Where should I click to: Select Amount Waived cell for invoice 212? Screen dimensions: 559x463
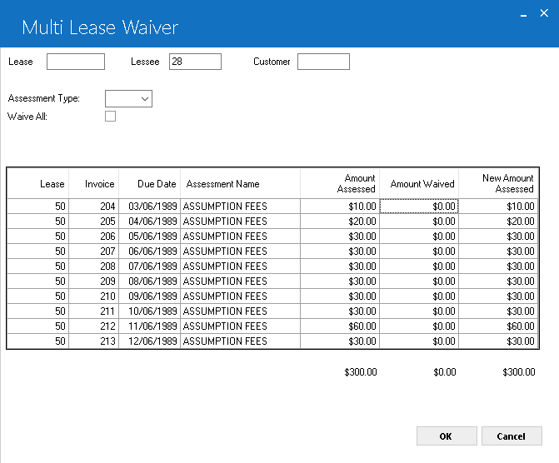(419, 326)
